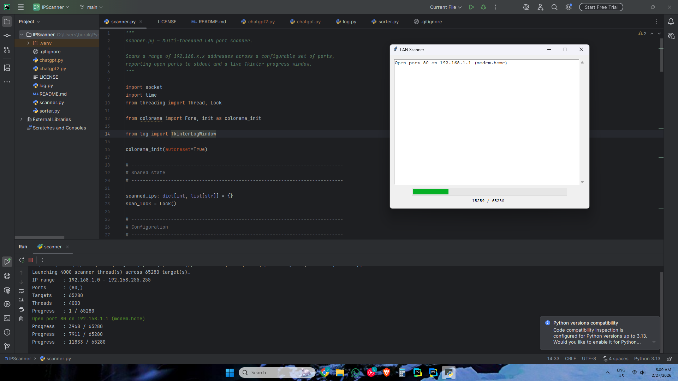678x381 pixels.
Task: Click the Windows taskbar Search box
Action: pos(277,373)
